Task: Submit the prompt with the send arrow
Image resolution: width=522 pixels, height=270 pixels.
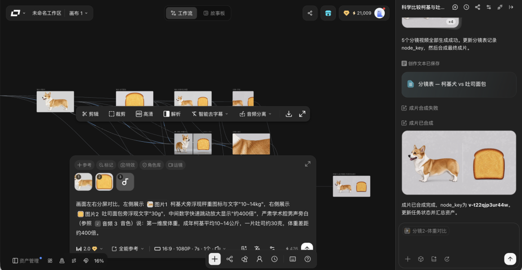Action: coord(307,248)
